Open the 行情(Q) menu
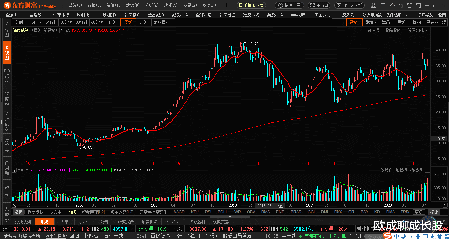Viewport: 449px width, 239px height. coord(94,5)
